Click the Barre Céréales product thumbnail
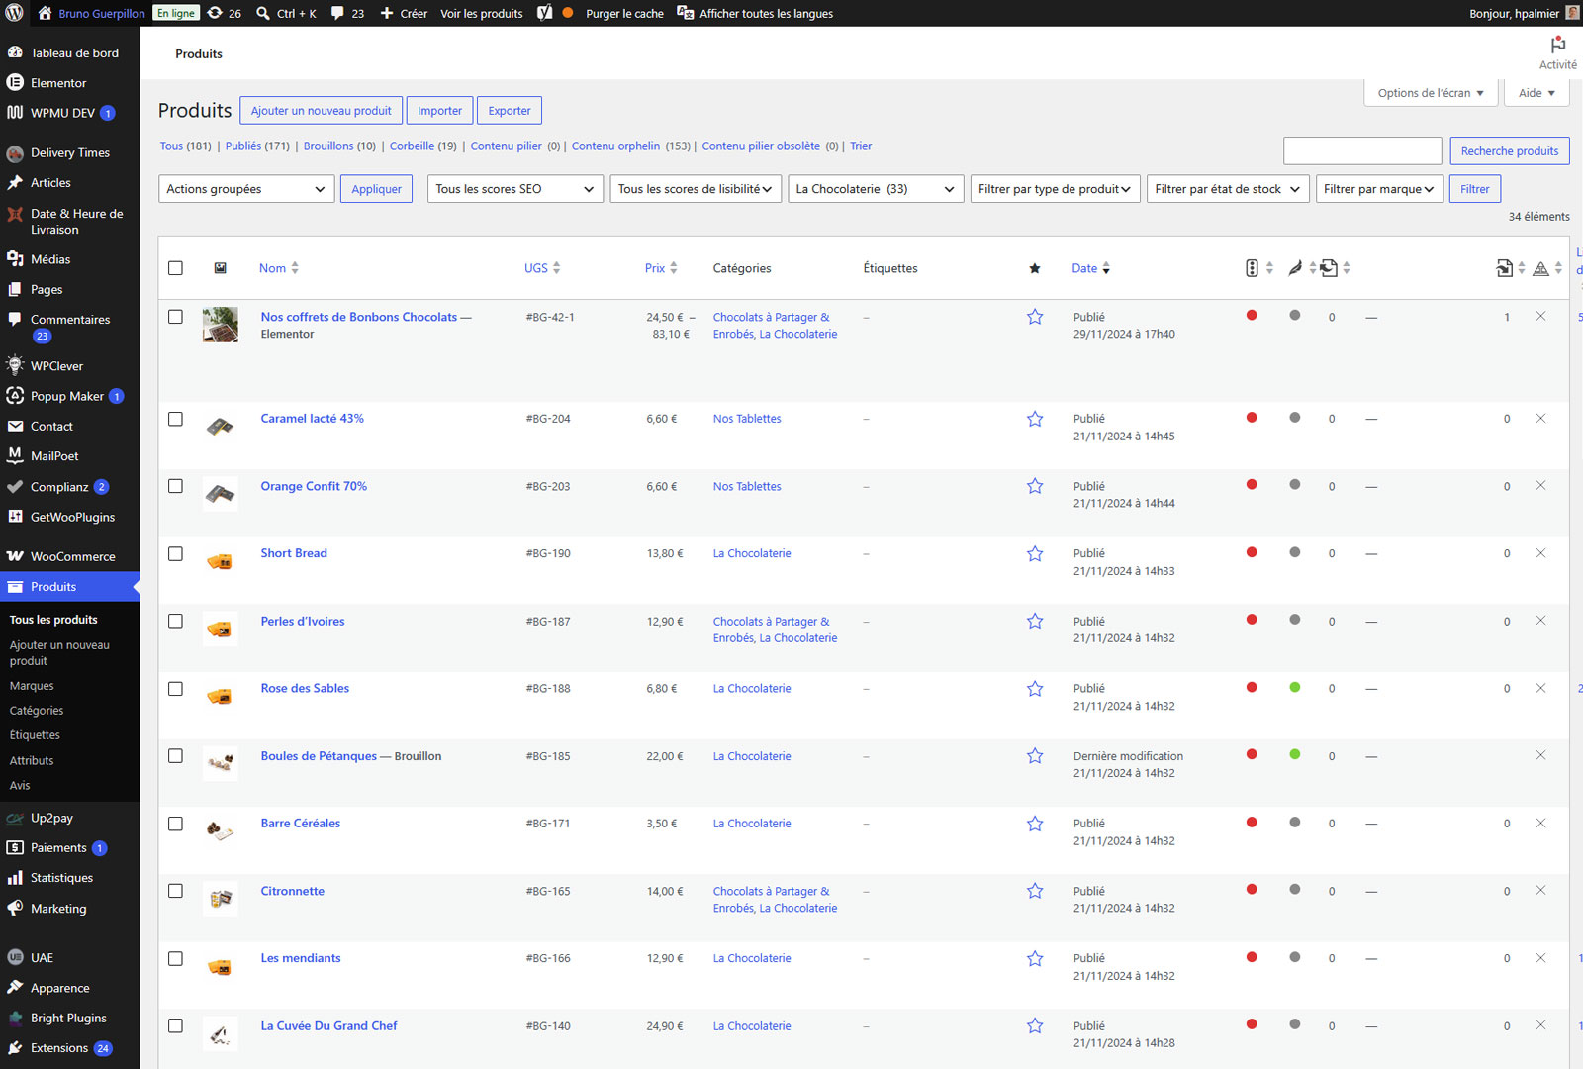This screenshot has width=1583, height=1069. click(221, 831)
